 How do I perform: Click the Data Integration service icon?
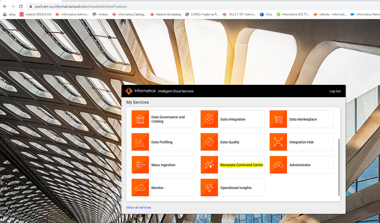coord(209,119)
